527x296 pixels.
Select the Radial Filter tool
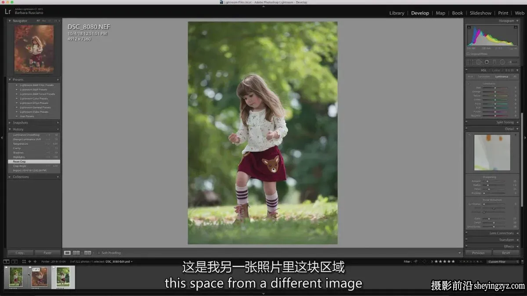pyautogui.click(x=502, y=62)
